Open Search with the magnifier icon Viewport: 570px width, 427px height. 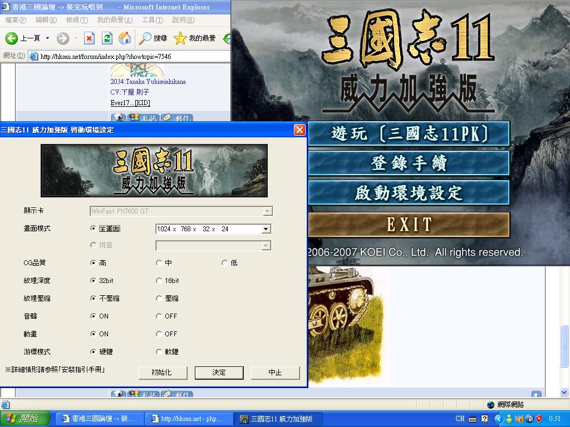[x=145, y=38]
